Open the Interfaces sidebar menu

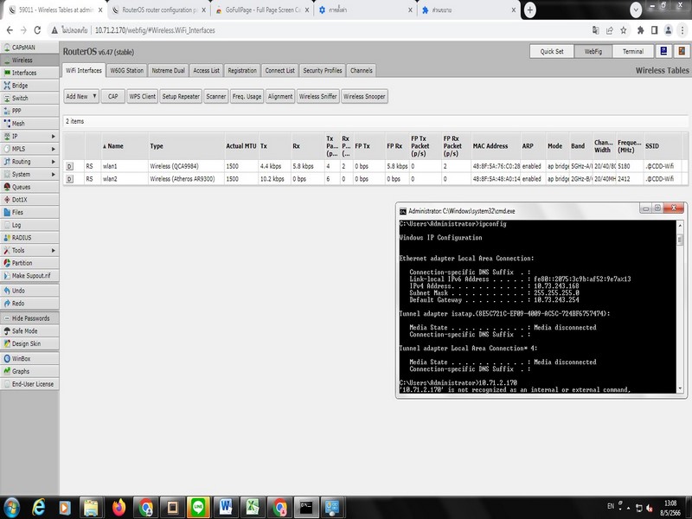coord(29,73)
